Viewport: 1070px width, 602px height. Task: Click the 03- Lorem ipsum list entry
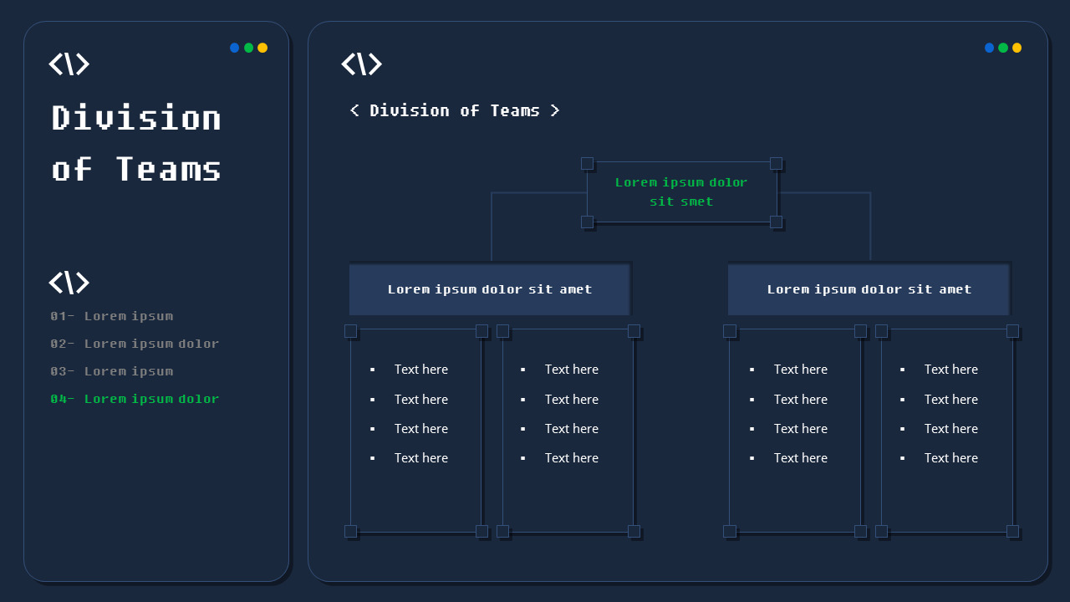tap(112, 371)
